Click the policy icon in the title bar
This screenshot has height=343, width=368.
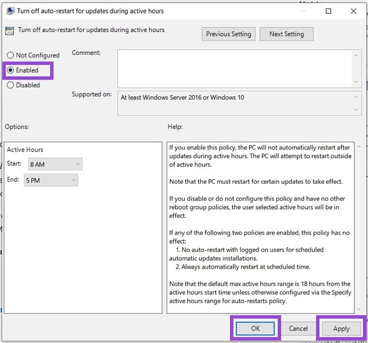(10, 11)
